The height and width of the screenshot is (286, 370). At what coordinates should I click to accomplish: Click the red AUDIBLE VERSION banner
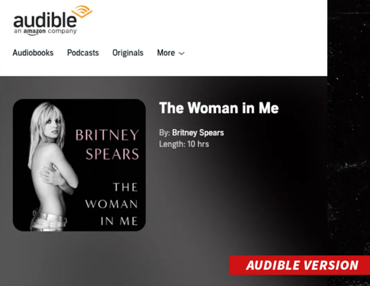299,265
